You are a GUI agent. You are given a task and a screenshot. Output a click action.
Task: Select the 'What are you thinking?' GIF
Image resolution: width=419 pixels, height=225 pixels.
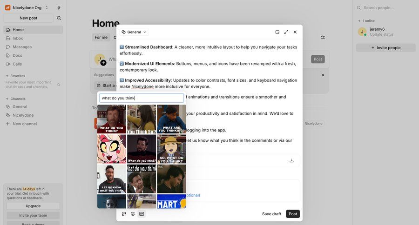pyautogui.click(x=171, y=119)
